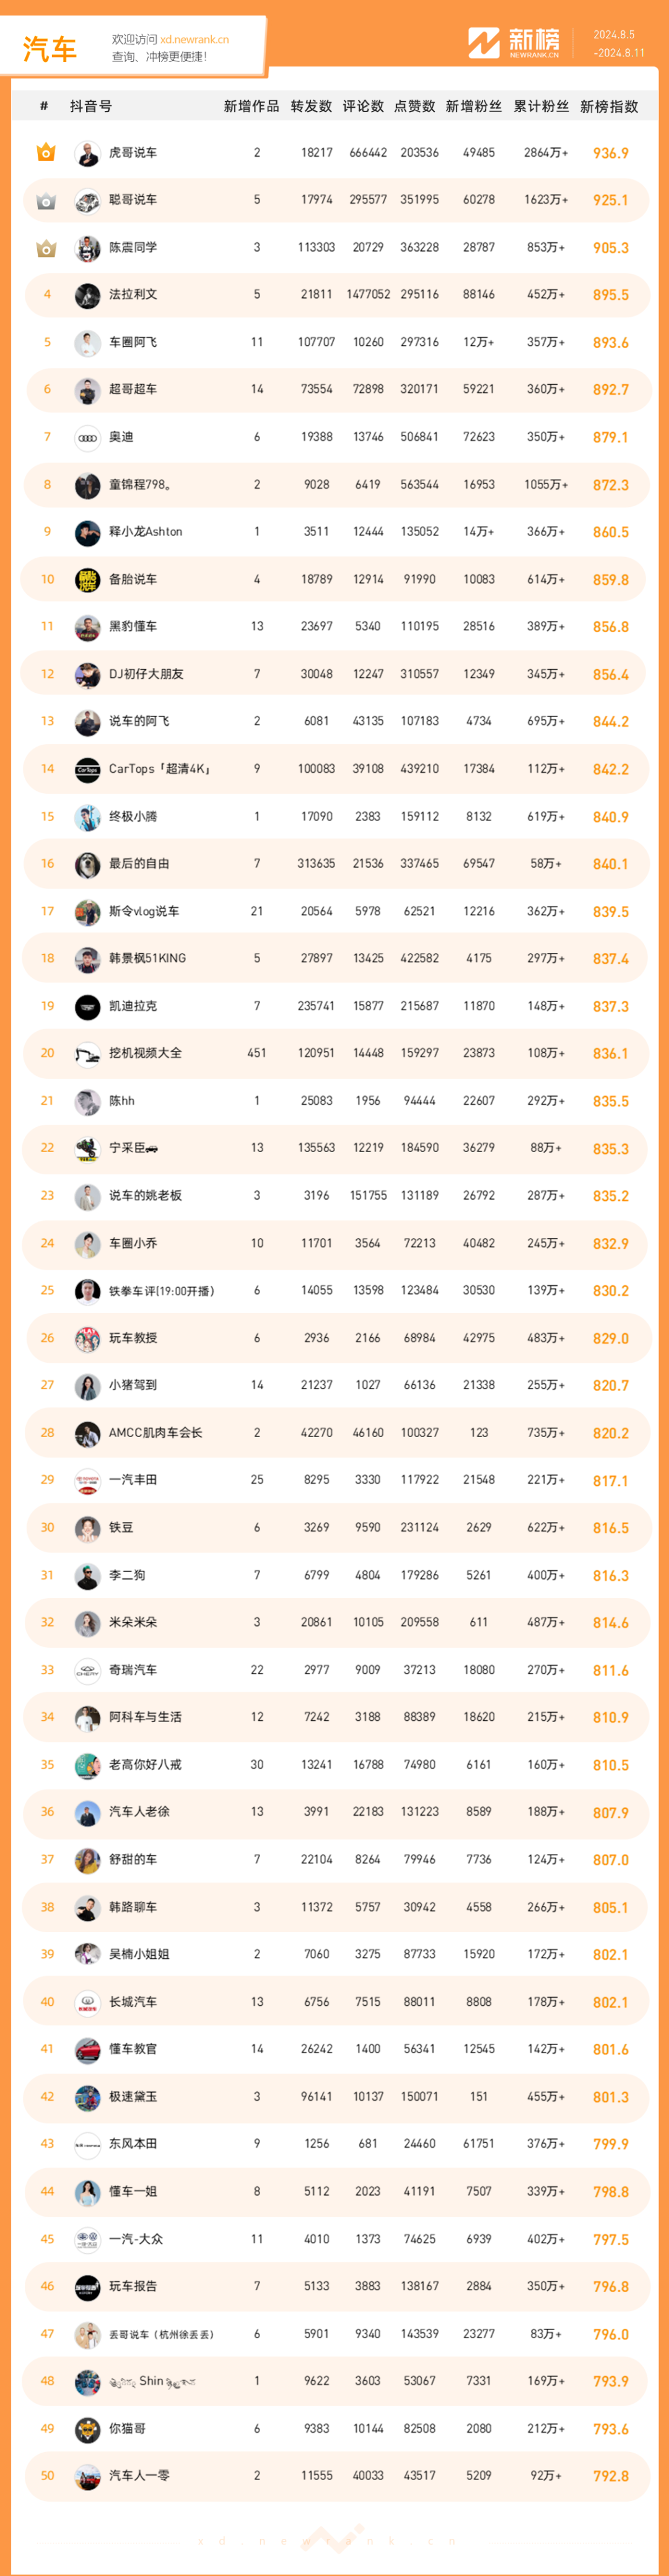Image resolution: width=669 pixels, height=2576 pixels.
Task: Sort by 新榜指数 column header
Action: [x=609, y=106]
